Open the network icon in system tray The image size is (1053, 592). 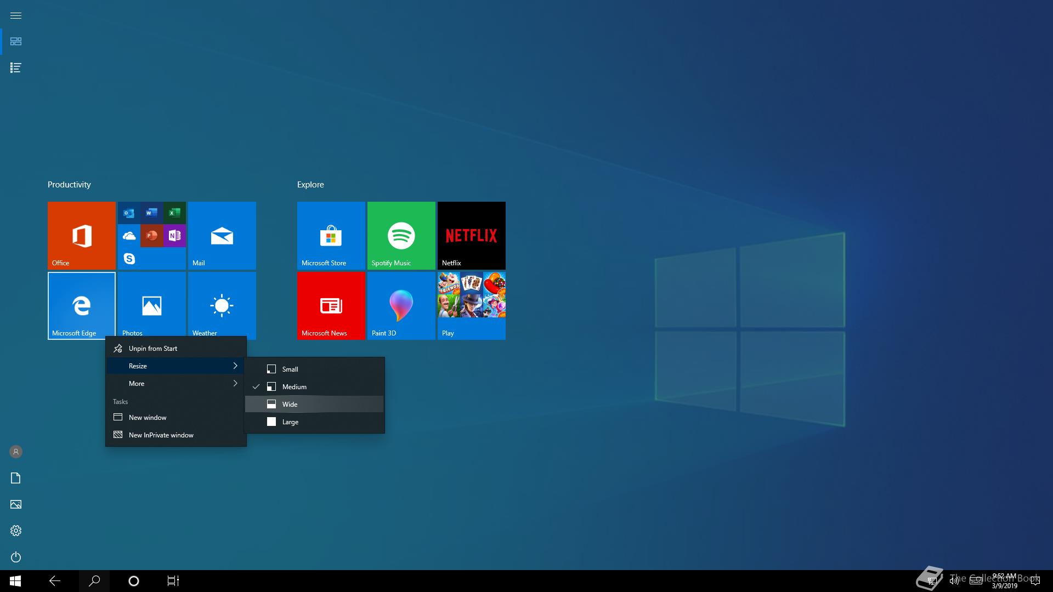click(932, 581)
